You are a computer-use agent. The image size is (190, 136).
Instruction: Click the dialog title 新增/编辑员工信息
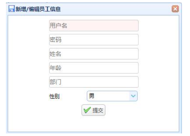coord(38,9)
